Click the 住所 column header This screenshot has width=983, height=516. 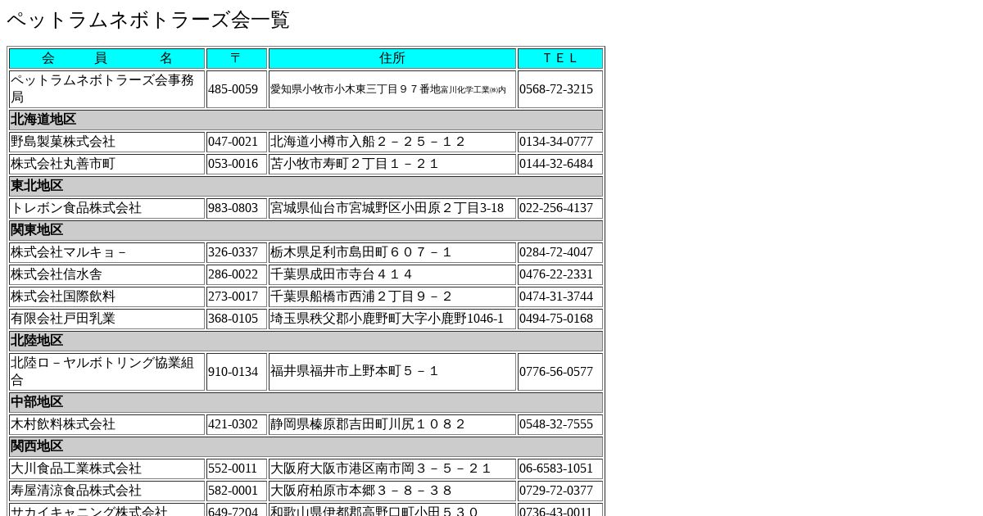(392, 58)
